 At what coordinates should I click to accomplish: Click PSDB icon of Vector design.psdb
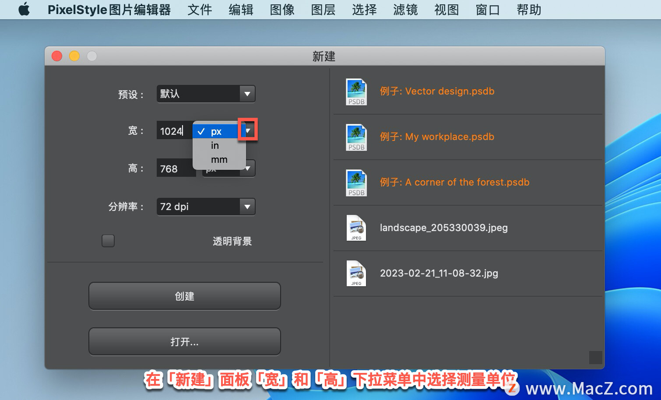click(x=356, y=92)
